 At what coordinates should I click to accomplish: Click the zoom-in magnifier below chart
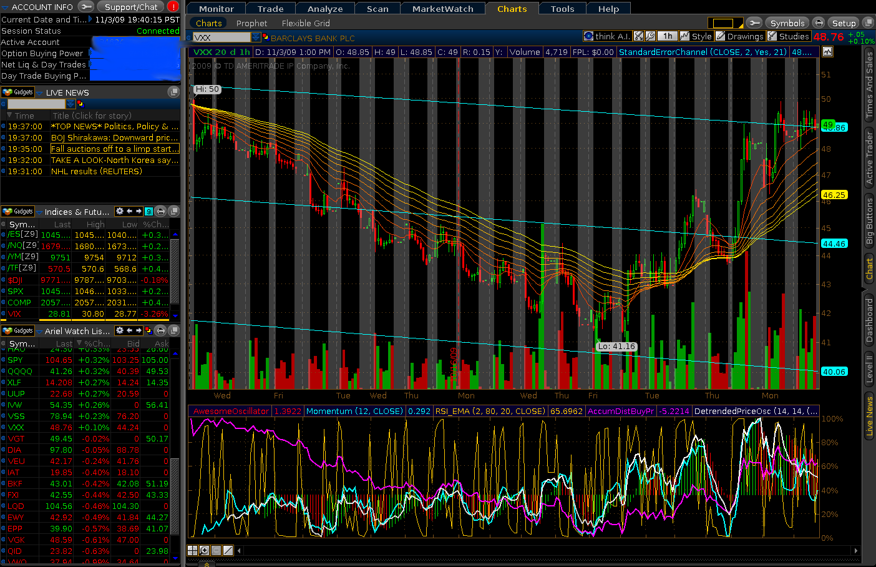204,550
